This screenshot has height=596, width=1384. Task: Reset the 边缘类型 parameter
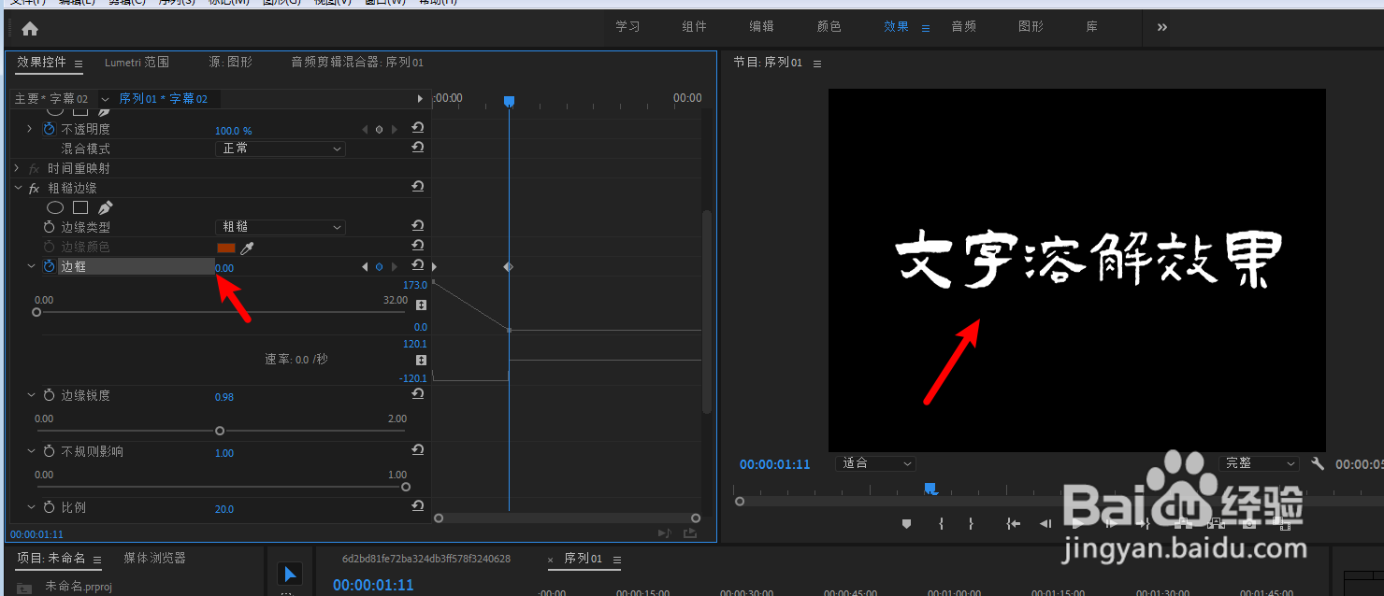[x=418, y=227]
